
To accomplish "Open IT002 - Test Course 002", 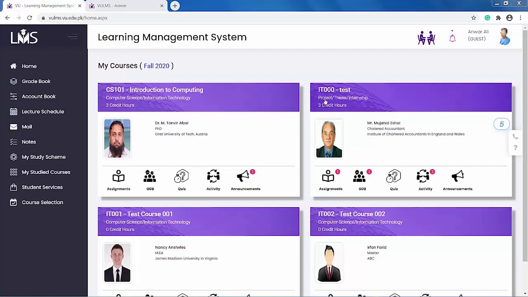I will point(351,214).
